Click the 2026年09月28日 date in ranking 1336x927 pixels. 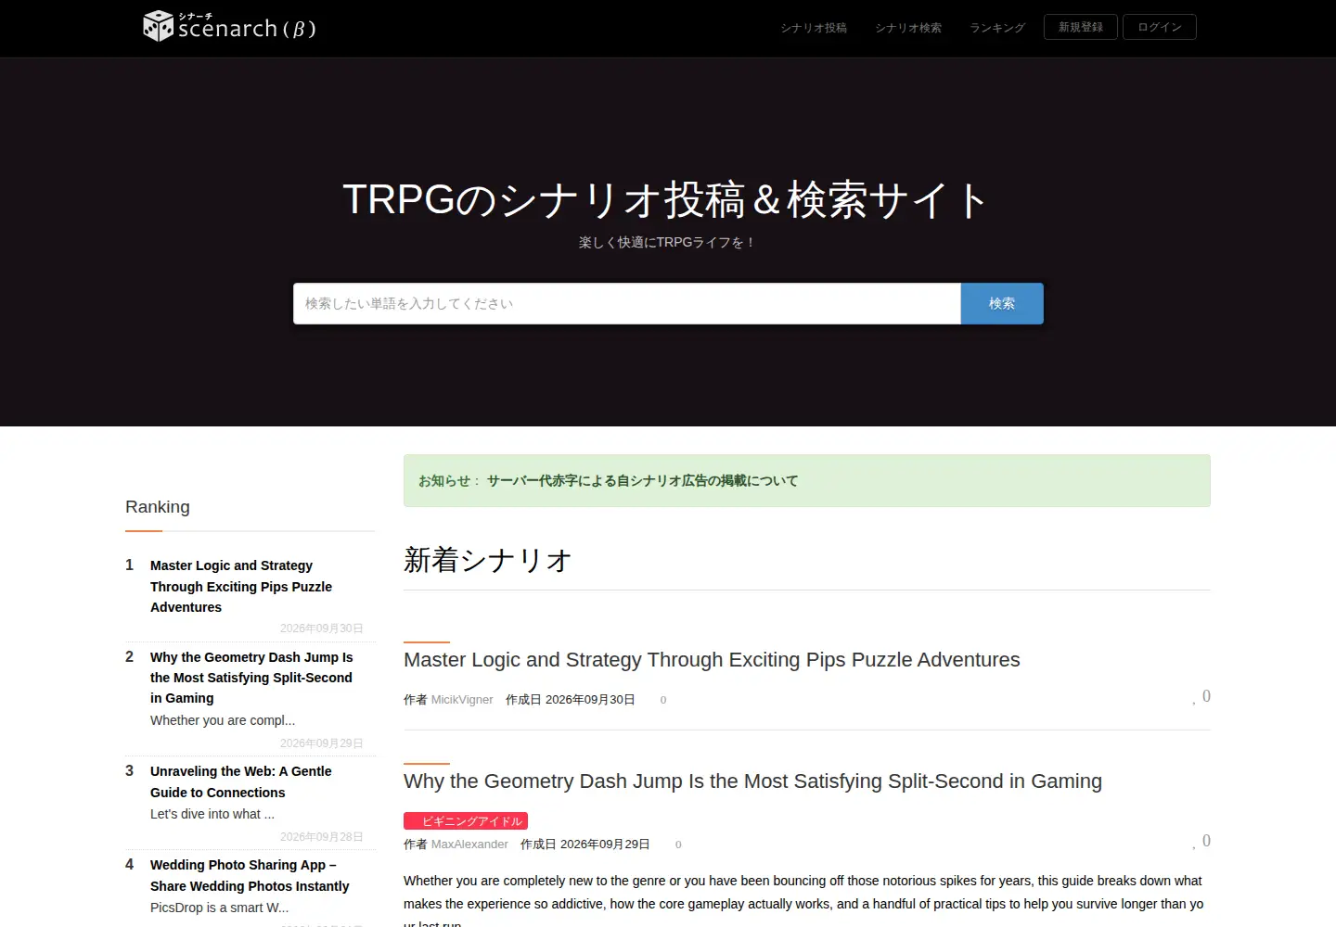coord(322,837)
